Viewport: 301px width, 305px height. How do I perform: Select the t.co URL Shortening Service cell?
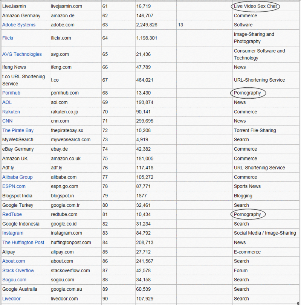[x=23, y=80]
